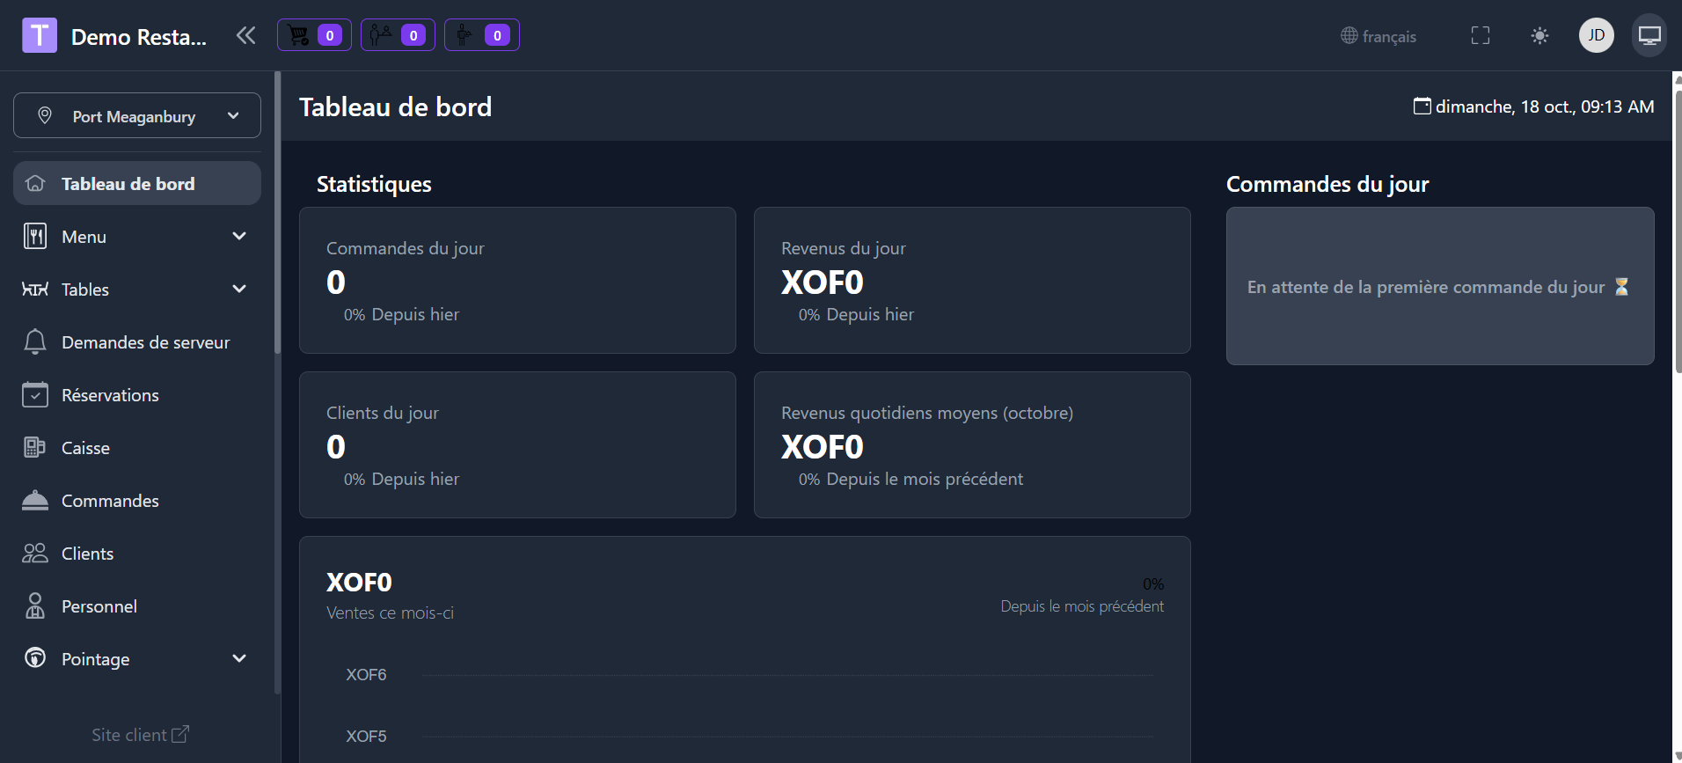Click the sidebar's vertical scrollbar

[278, 211]
